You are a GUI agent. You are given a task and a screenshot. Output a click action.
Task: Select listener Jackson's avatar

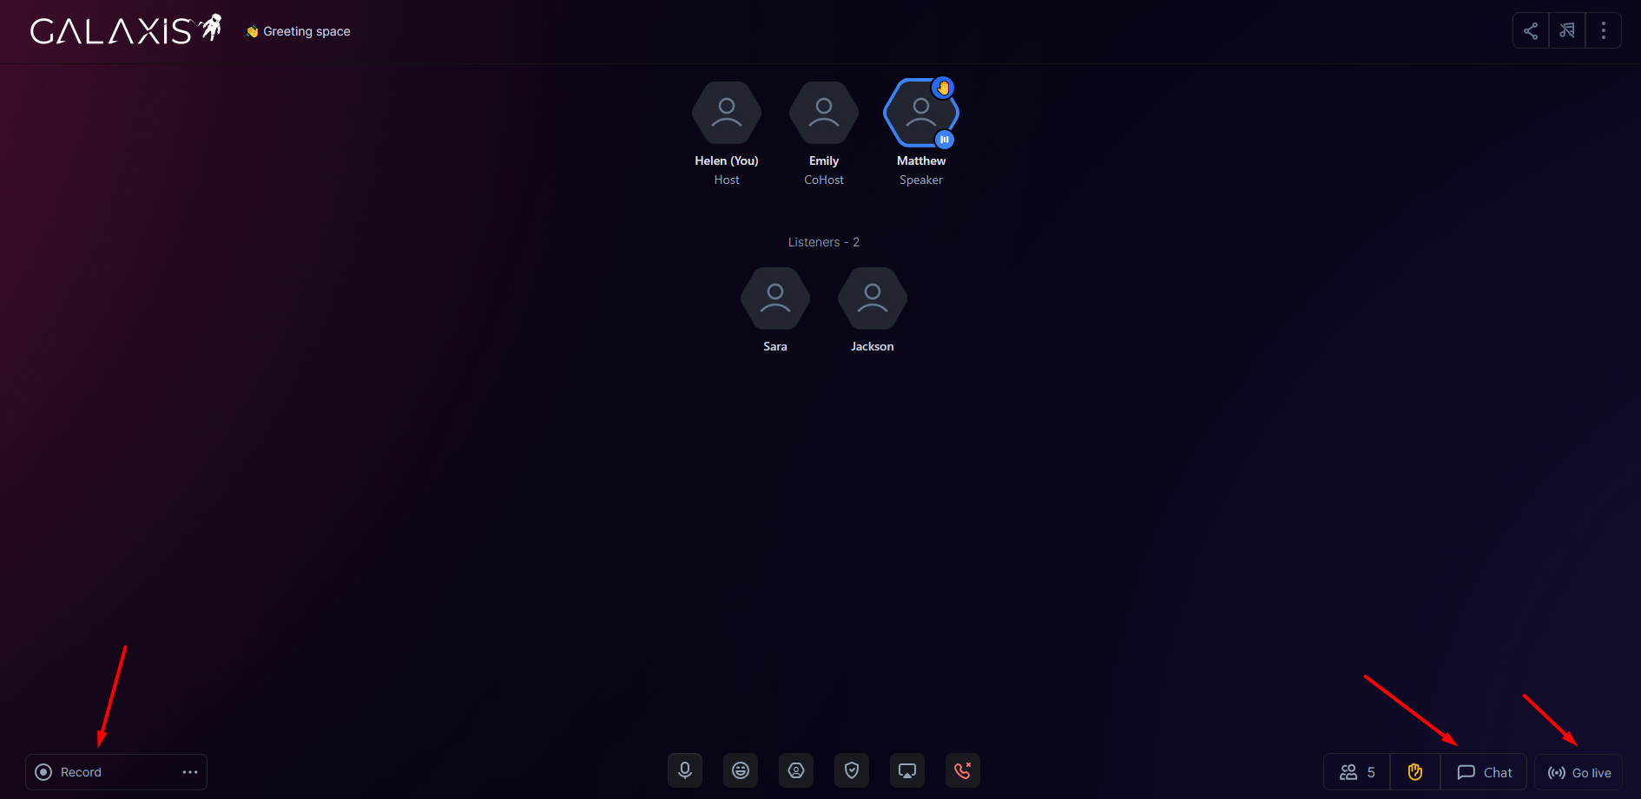pyautogui.click(x=873, y=298)
